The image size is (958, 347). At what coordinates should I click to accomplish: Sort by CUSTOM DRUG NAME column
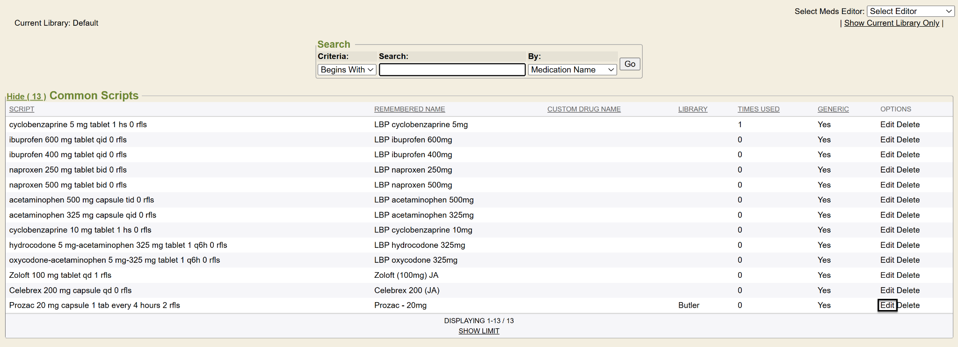(584, 109)
